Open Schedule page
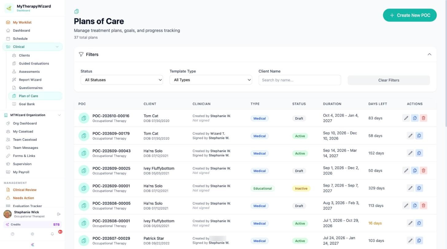Screen dimensions: 447x249 point(20,39)
